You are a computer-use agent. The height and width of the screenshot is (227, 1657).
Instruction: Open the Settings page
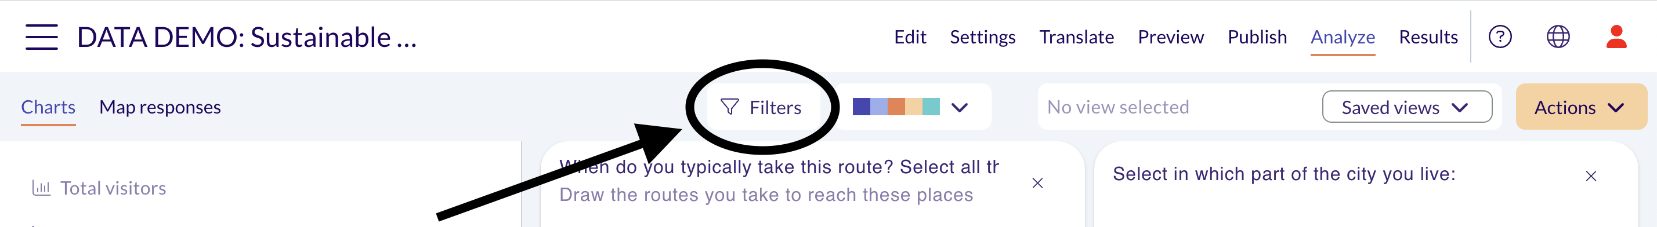tap(982, 37)
